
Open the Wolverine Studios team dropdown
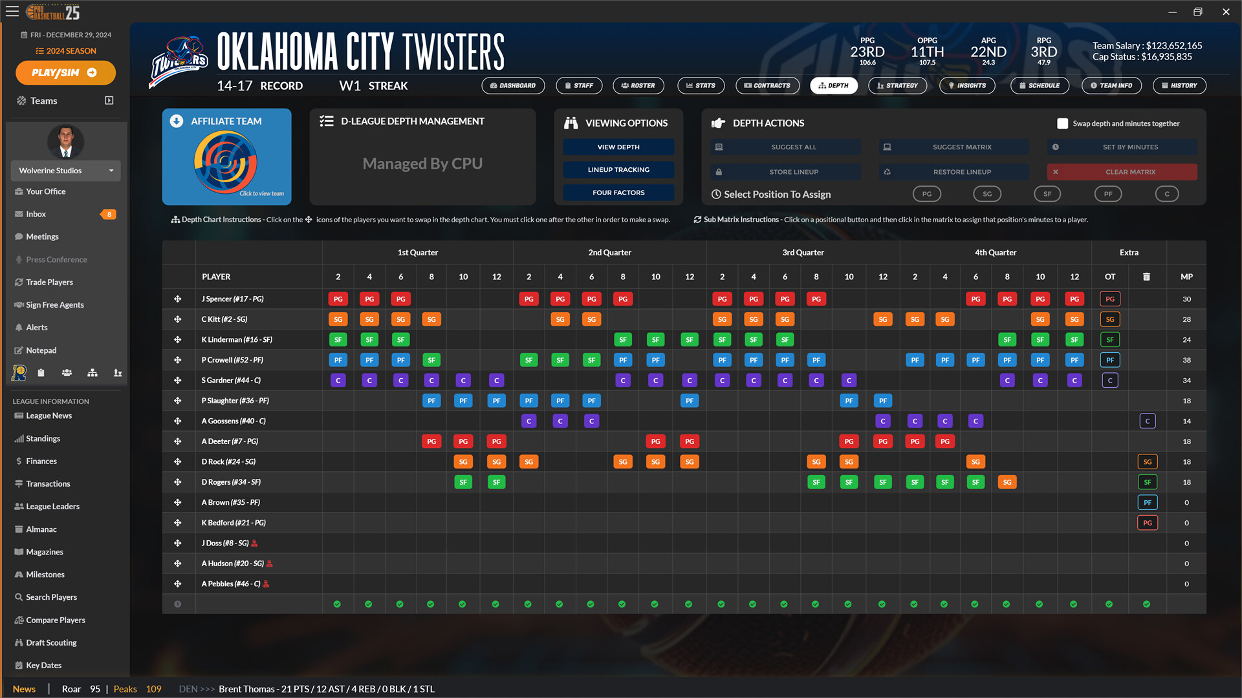65,170
